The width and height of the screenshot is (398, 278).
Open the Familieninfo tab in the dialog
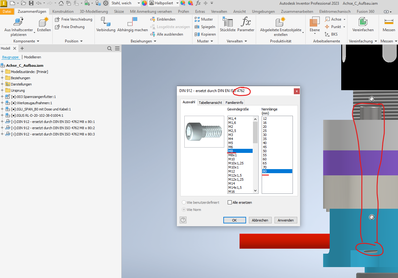click(x=235, y=103)
